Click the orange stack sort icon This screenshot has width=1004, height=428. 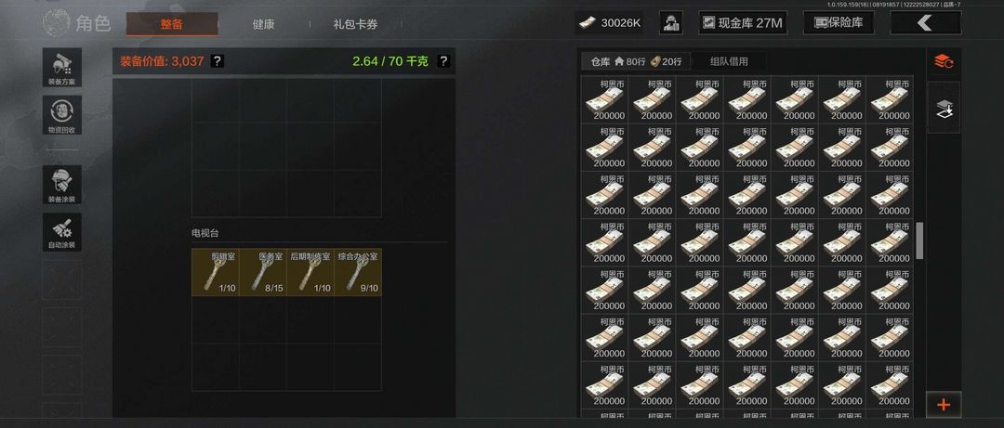point(944,61)
